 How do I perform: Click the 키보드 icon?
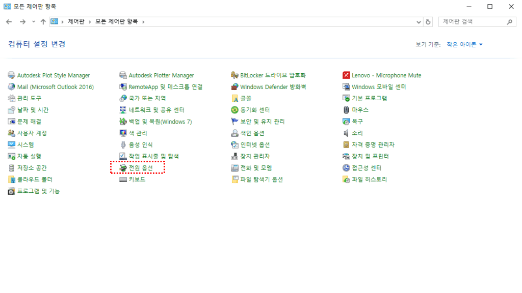(123, 180)
